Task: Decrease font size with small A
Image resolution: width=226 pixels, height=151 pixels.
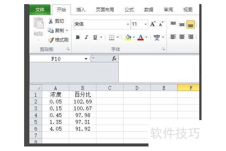Action: pyautogui.click(x=161, y=24)
